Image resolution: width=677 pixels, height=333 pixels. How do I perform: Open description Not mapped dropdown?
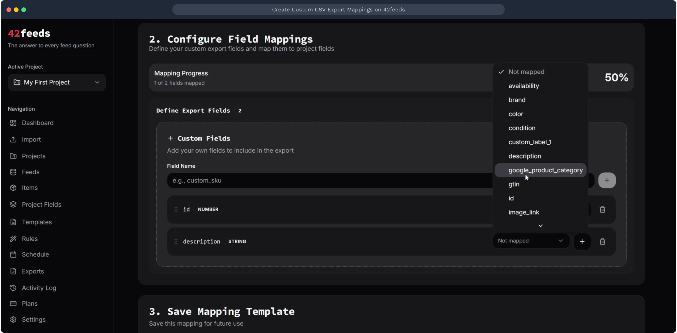point(530,241)
